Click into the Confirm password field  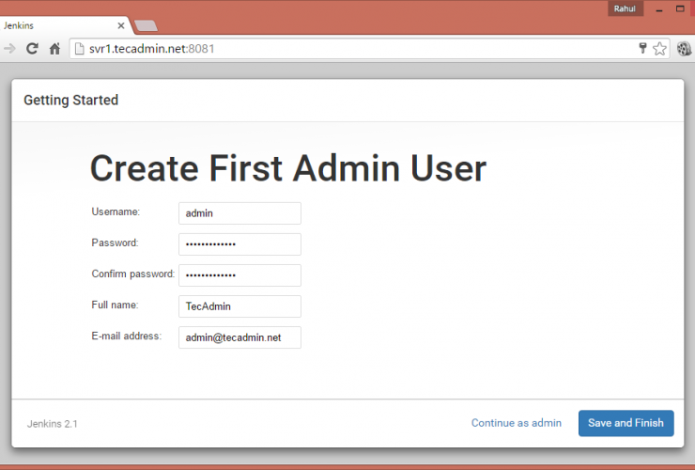[239, 275]
